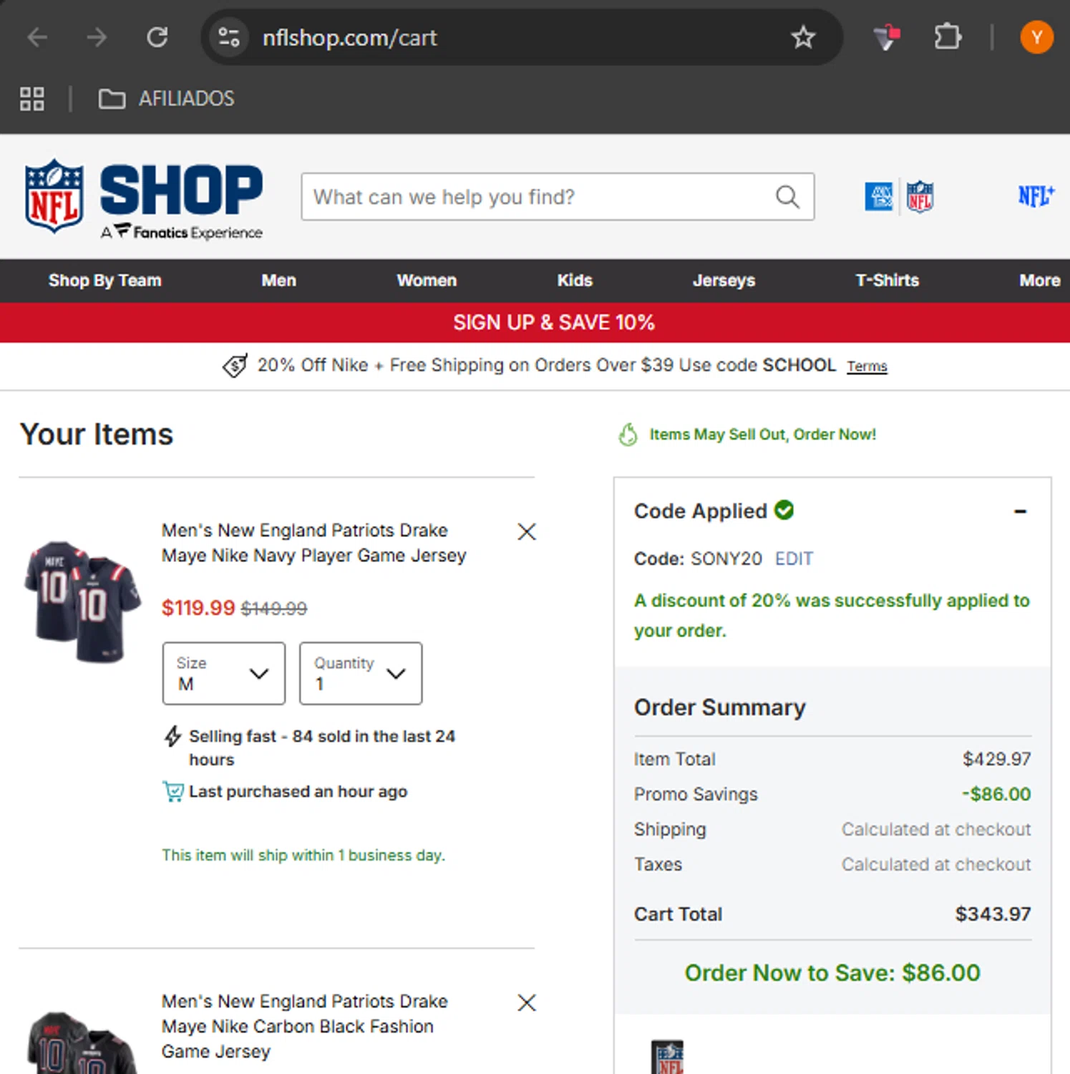This screenshot has height=1074, width=1070.
Task: Open the Quantity dropdown
Action: click(x=361, y=673)
